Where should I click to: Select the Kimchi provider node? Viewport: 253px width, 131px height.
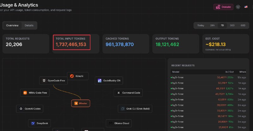click(x=77, y=76)
